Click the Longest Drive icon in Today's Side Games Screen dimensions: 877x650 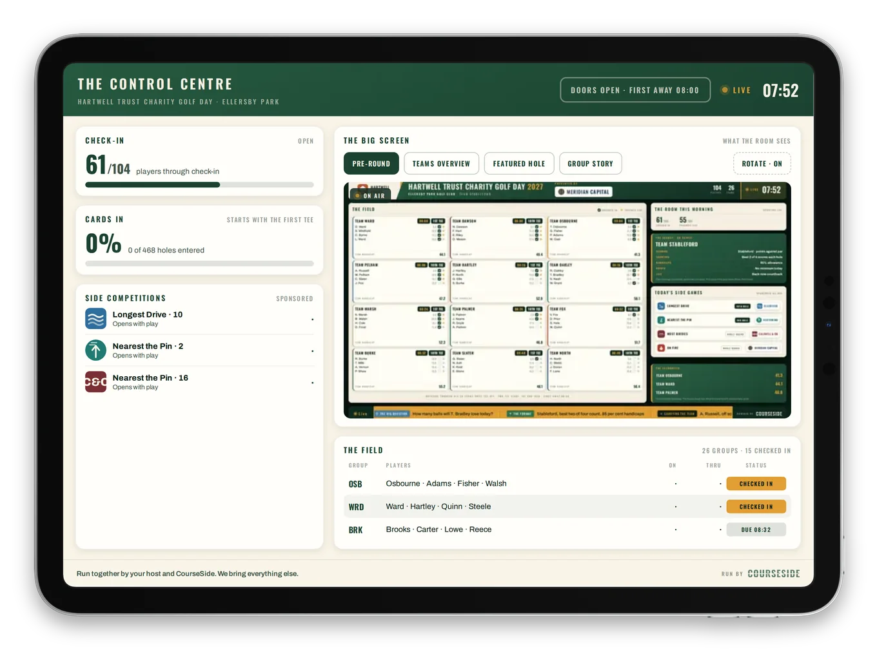pyautogui.click(x=661, y=306)
